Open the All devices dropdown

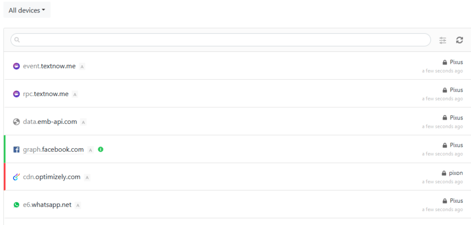(27, 10)
